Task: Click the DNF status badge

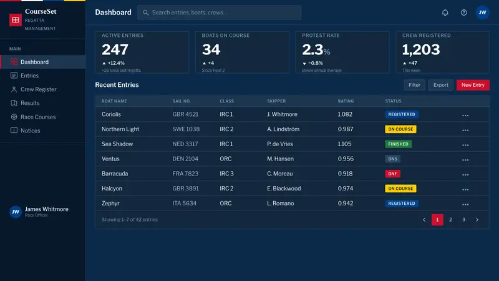Action: [x=392, y=174]
